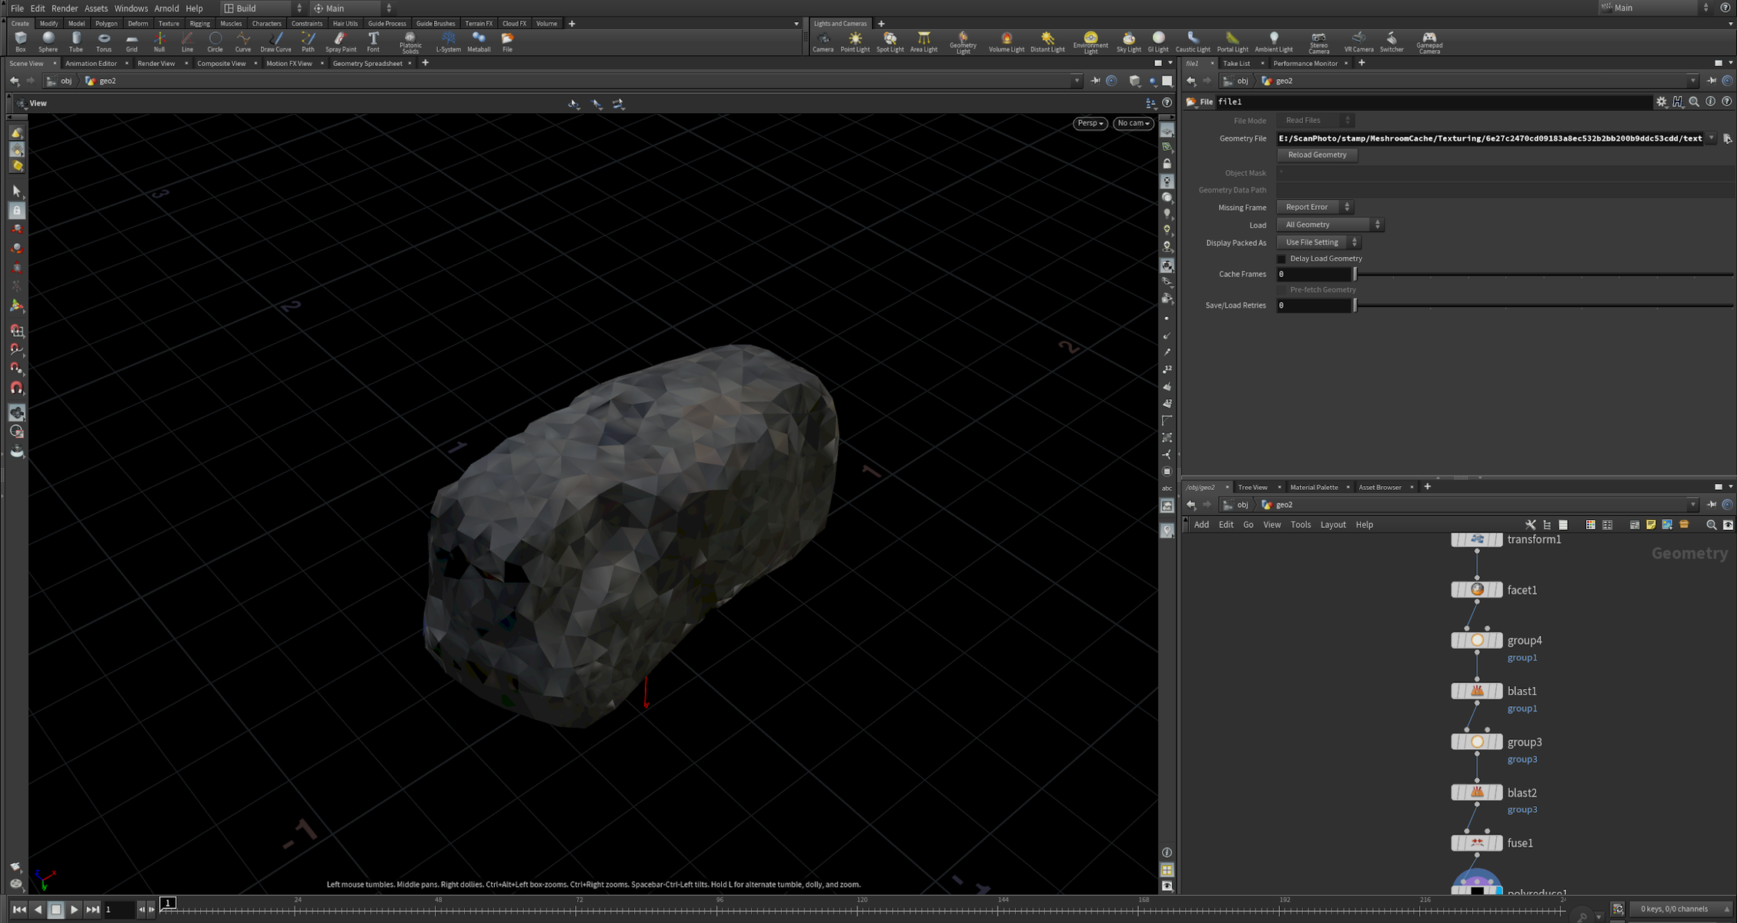This screenshot has width=1737, height=923.
Task: Choose the Font shelf tool
Action: click(x=373, y=42)
